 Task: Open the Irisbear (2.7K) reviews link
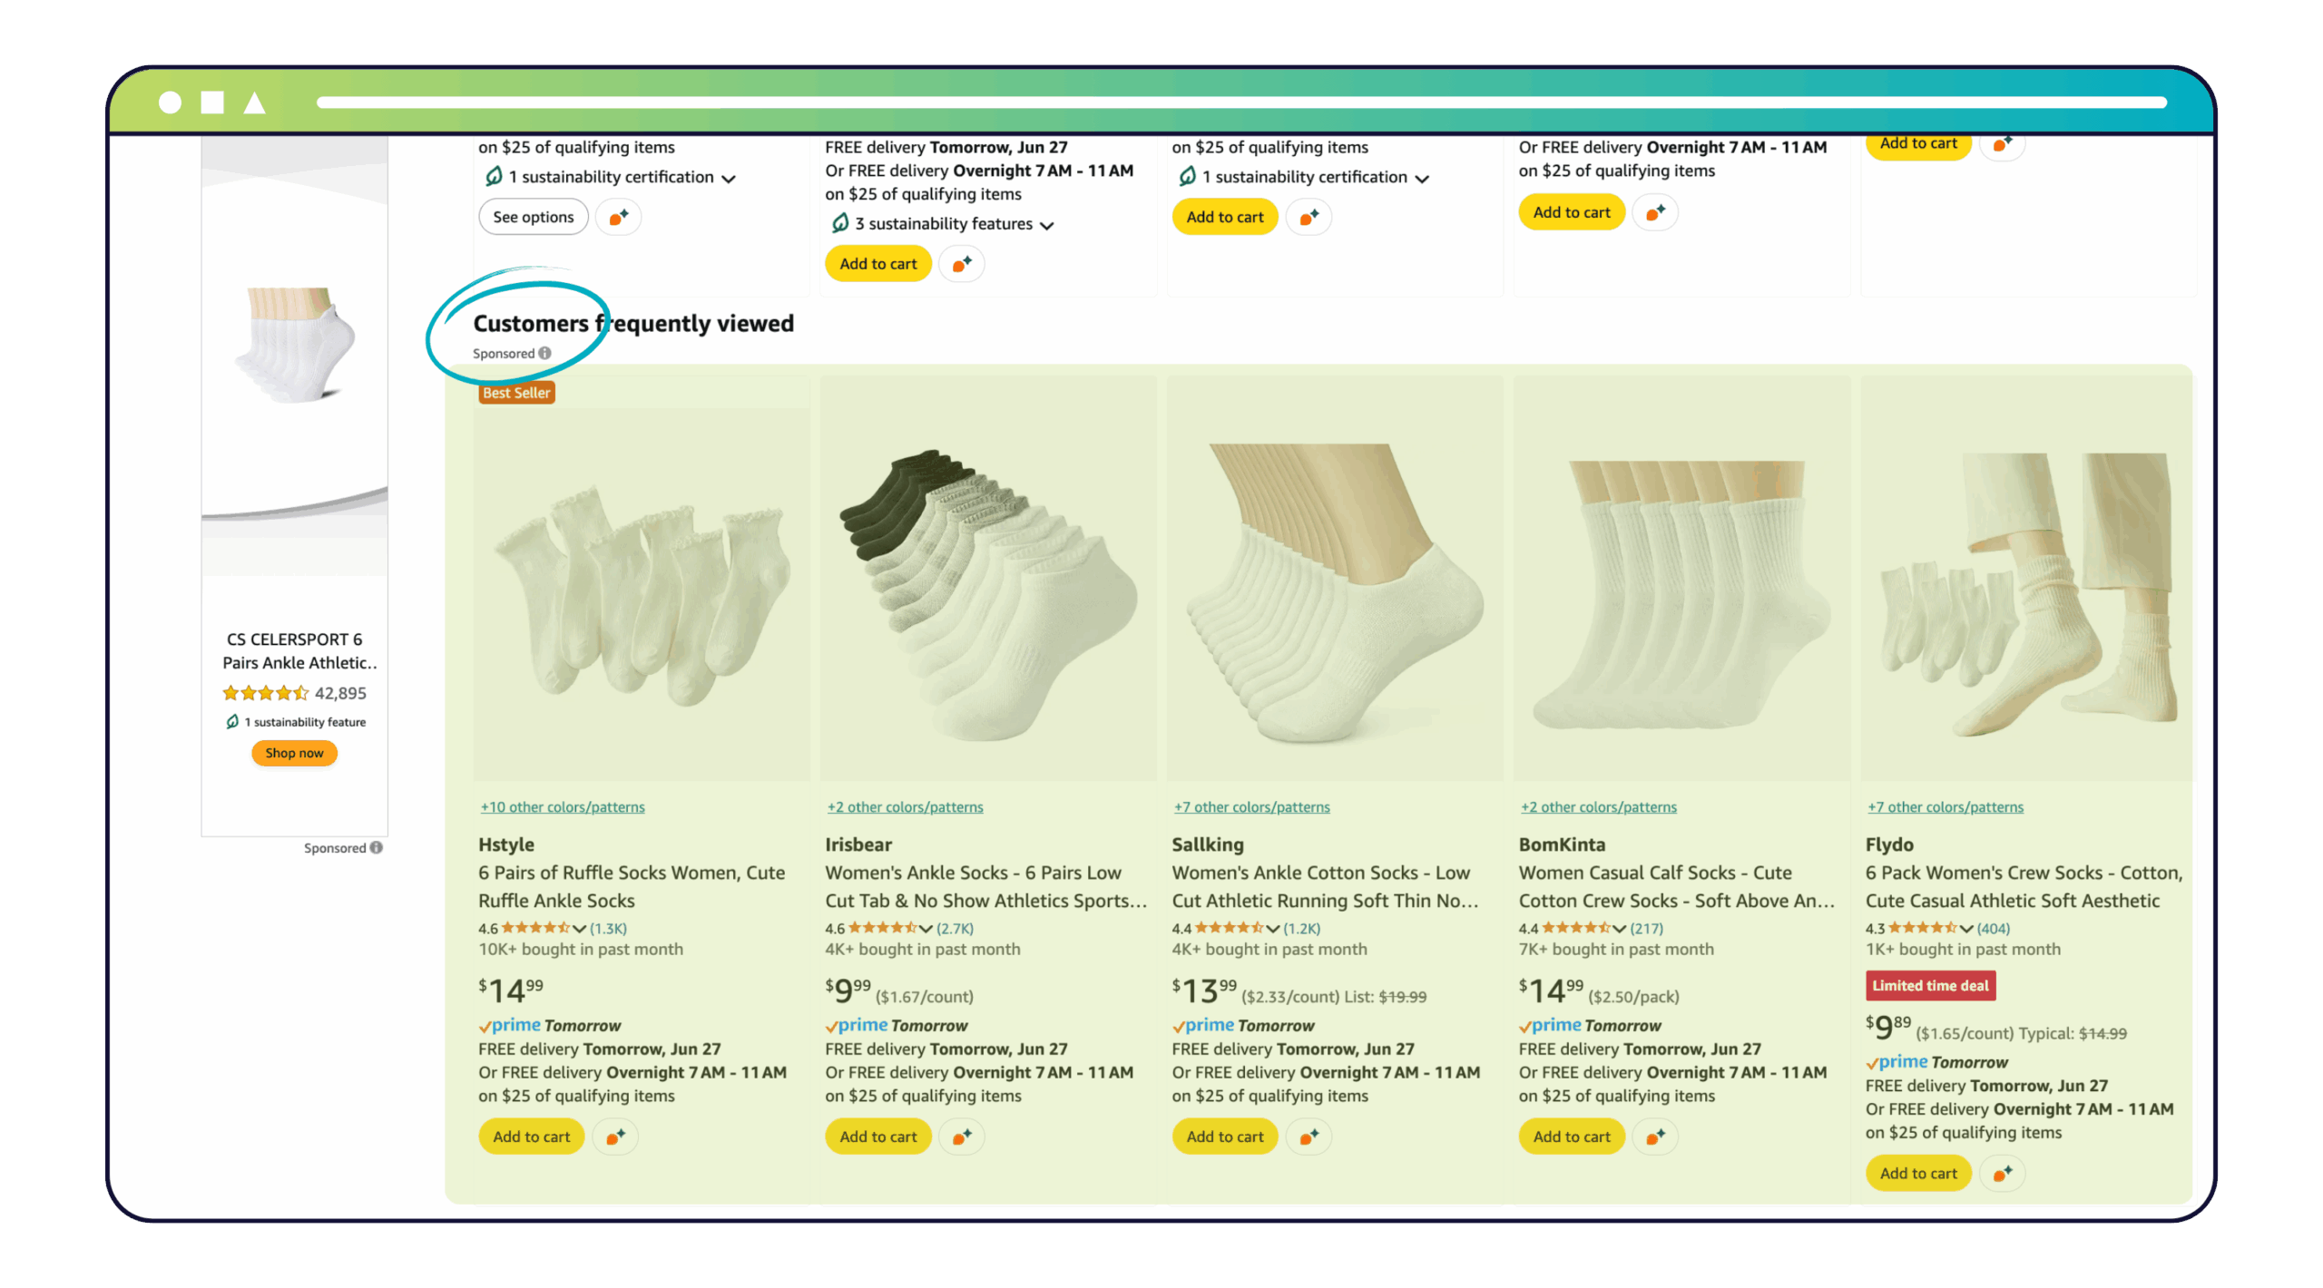(956, 929)
